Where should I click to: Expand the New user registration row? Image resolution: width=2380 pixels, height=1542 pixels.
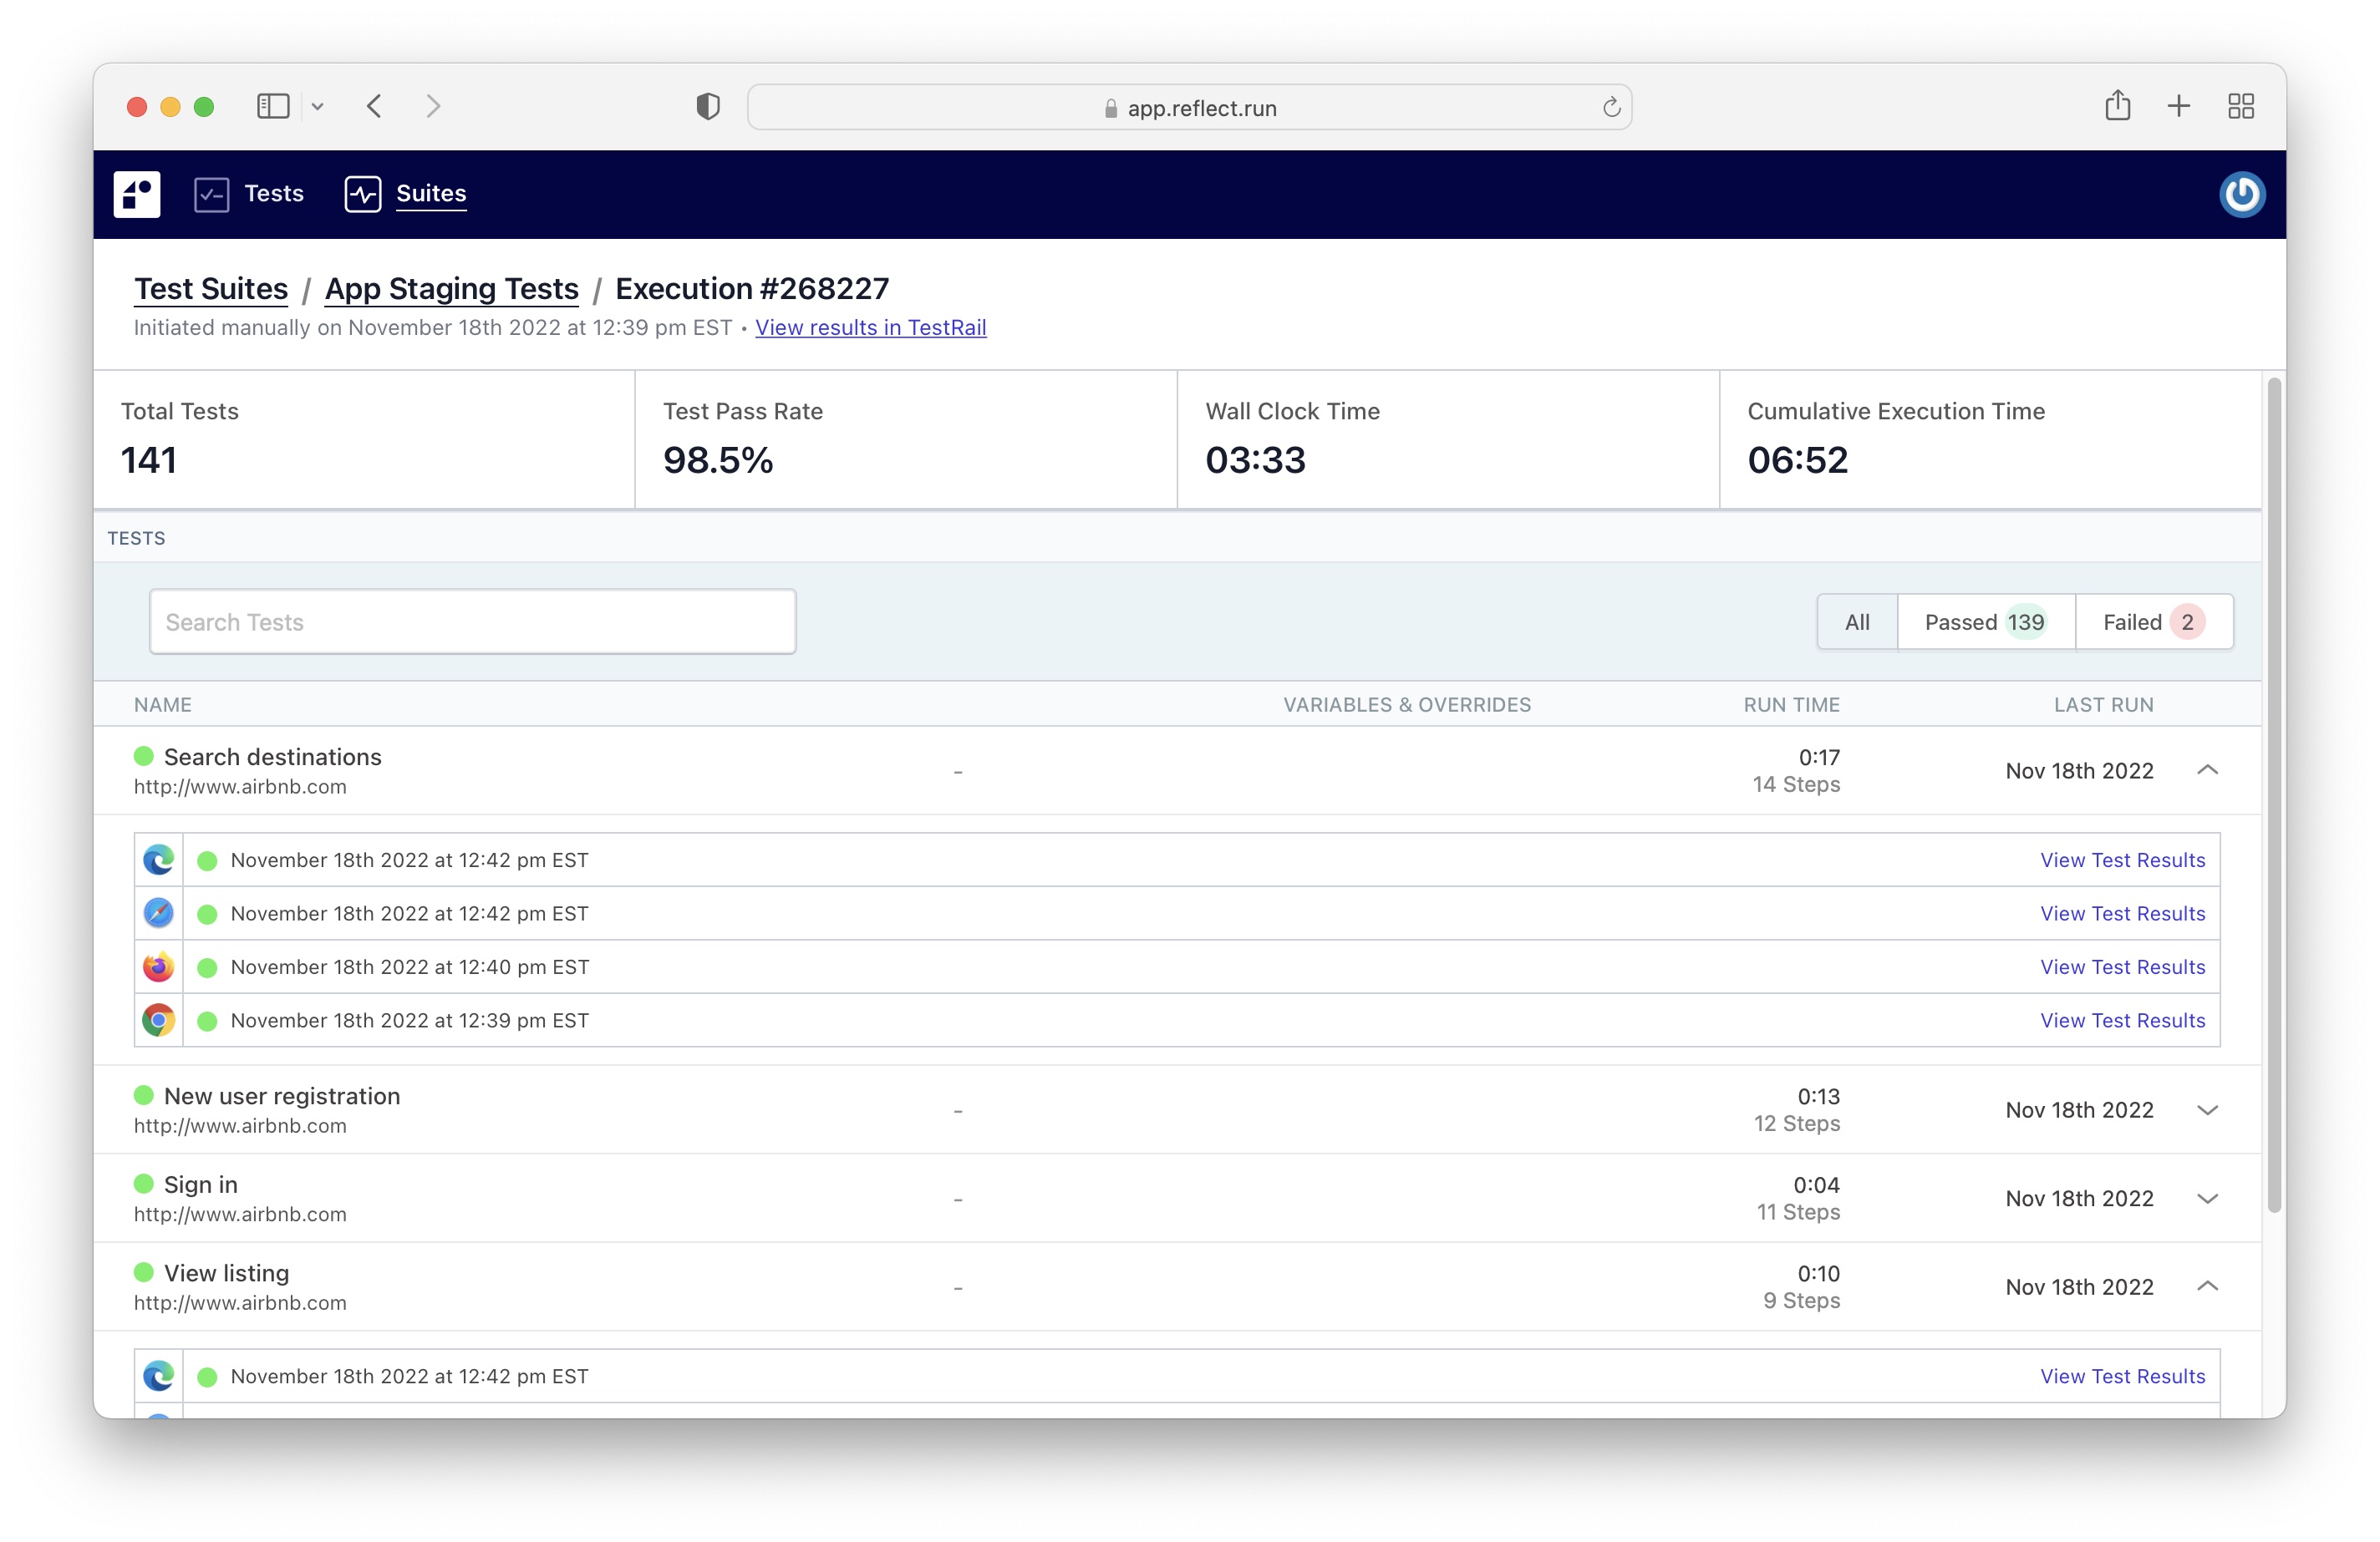2208,1110
